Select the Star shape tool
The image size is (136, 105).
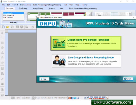tap(2, 57)
